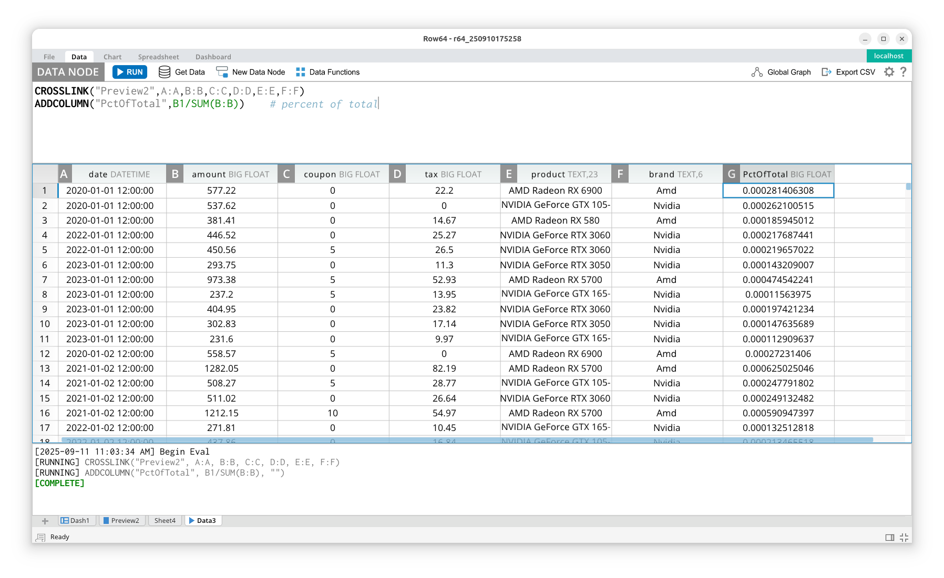Viewport: 944px width, 578px height.
Task: Open the Data Functions grid icon
Action: tap(301, 72)
